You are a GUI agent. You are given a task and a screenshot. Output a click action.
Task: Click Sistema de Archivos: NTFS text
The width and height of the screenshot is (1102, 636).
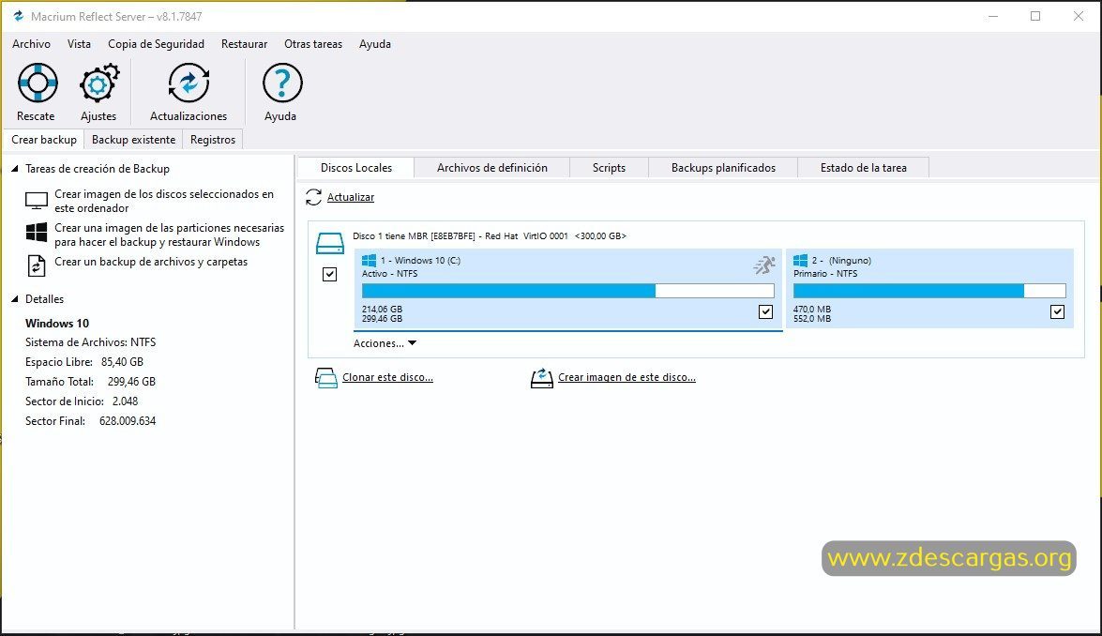coord(91,342)
